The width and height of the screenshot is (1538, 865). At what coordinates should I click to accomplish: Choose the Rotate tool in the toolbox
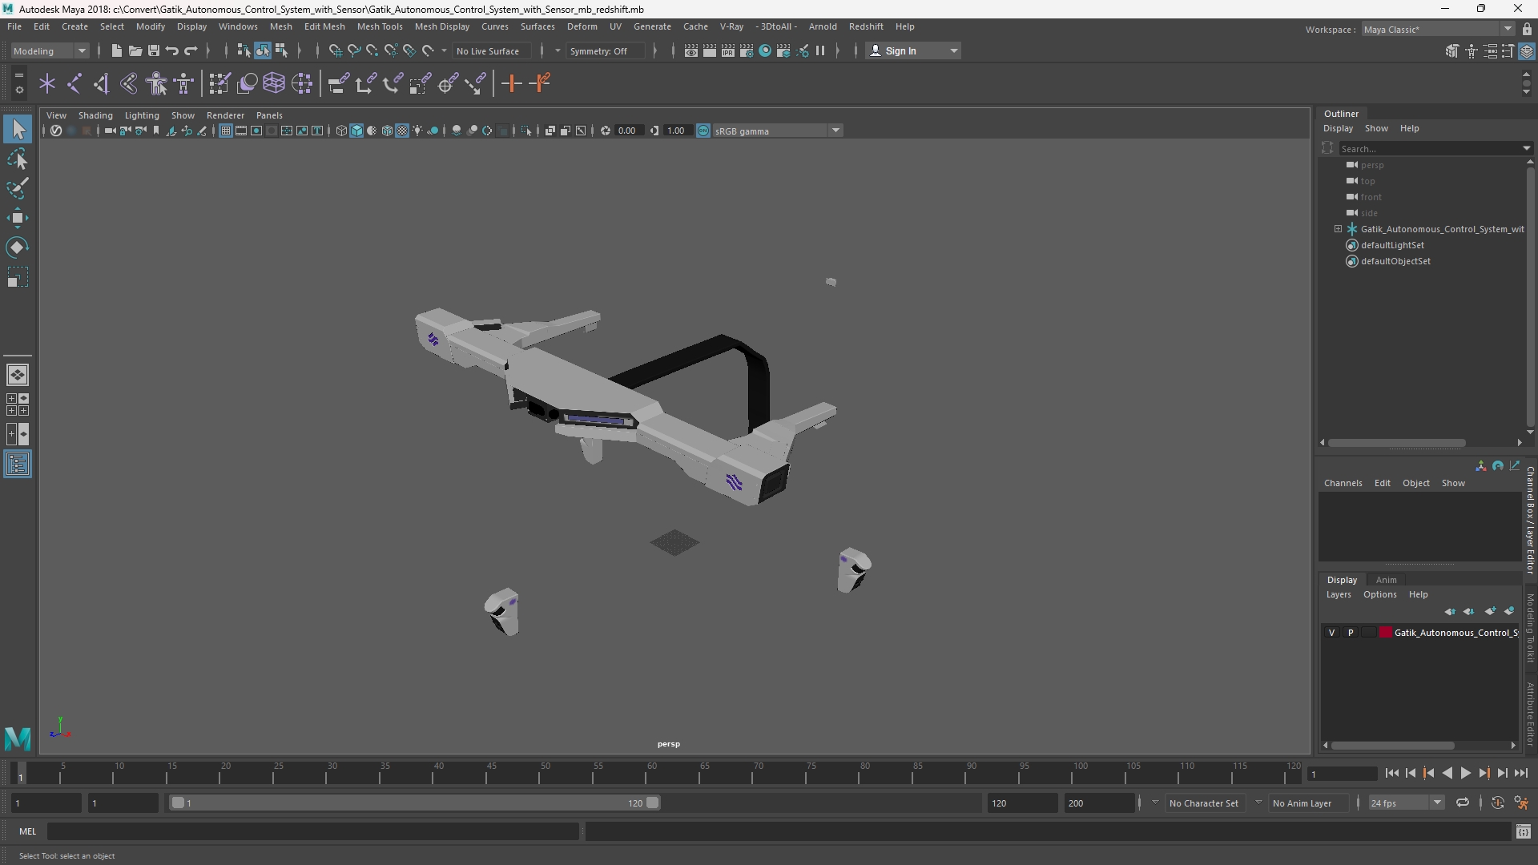(18, 247)
